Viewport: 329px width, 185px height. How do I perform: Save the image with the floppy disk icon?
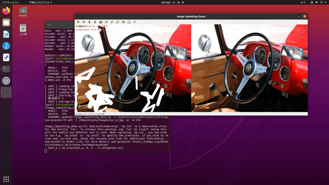tap(123, 22)
